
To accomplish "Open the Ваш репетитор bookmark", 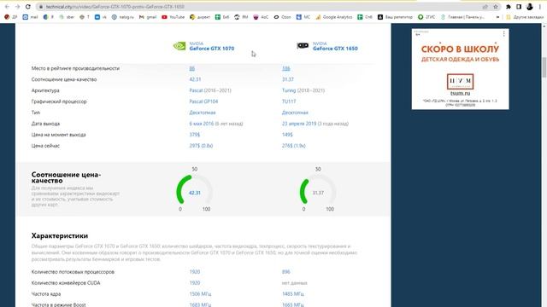I will coord(395,17).
